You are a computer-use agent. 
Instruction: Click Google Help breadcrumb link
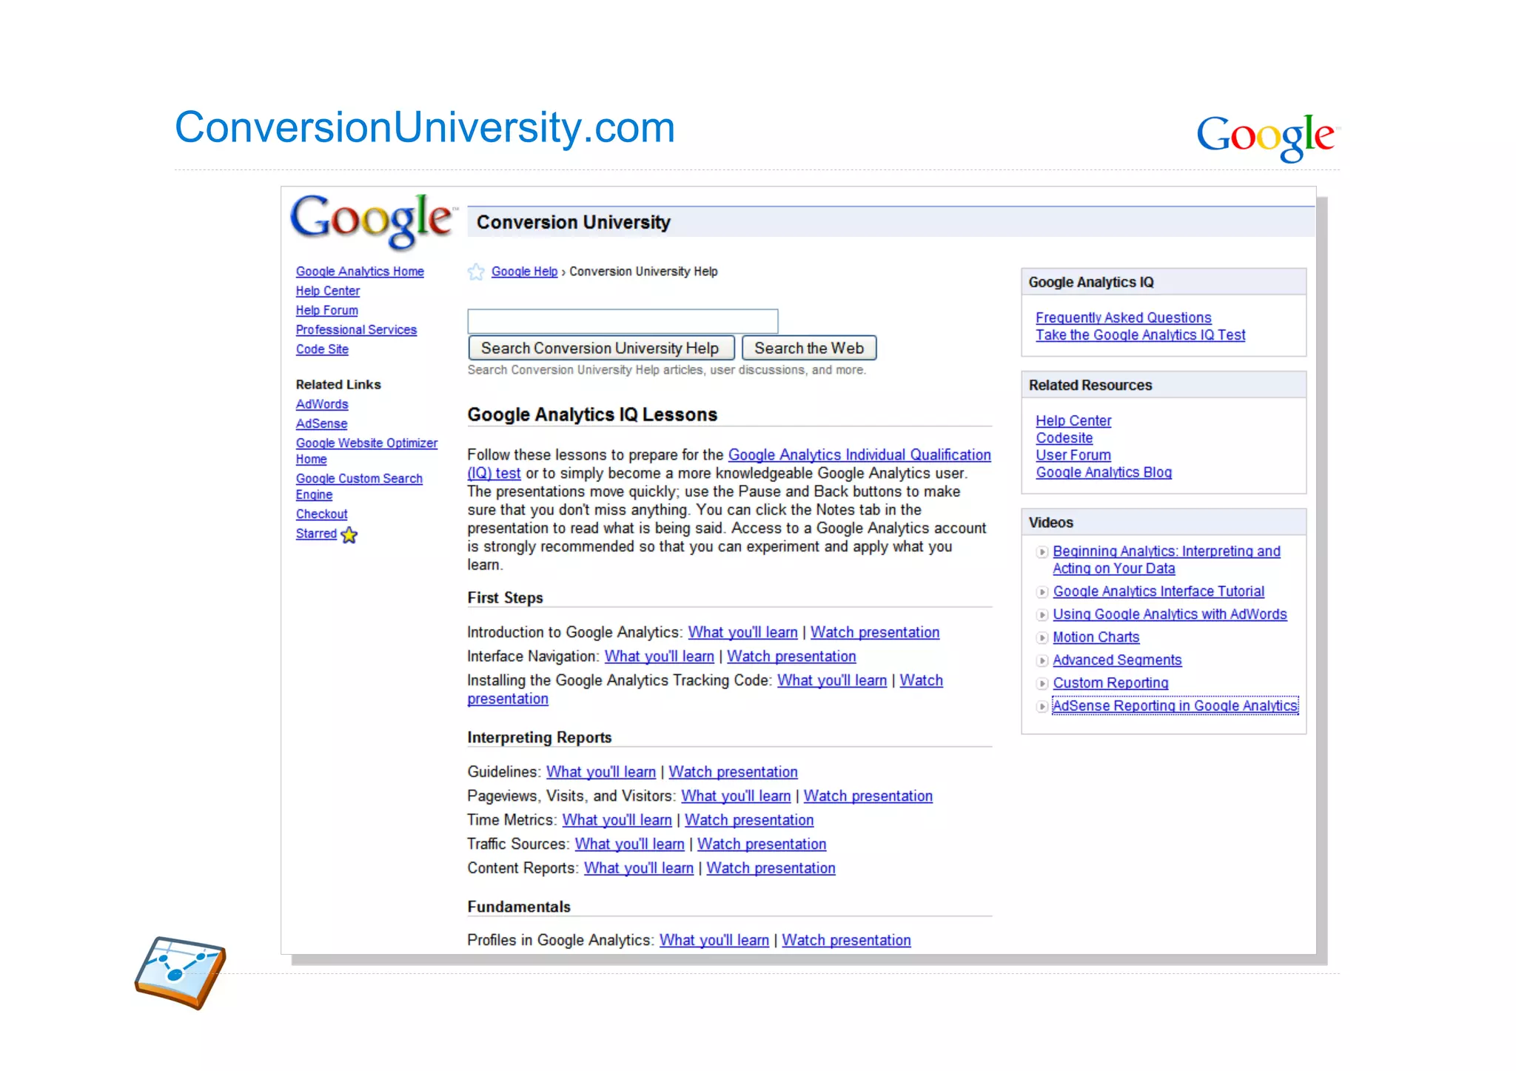coord(524,272)
